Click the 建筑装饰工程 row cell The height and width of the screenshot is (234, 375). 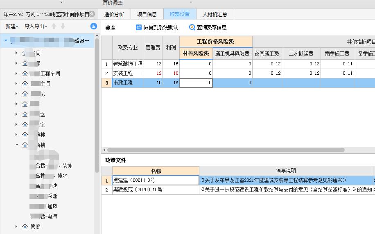coord(128,64)
